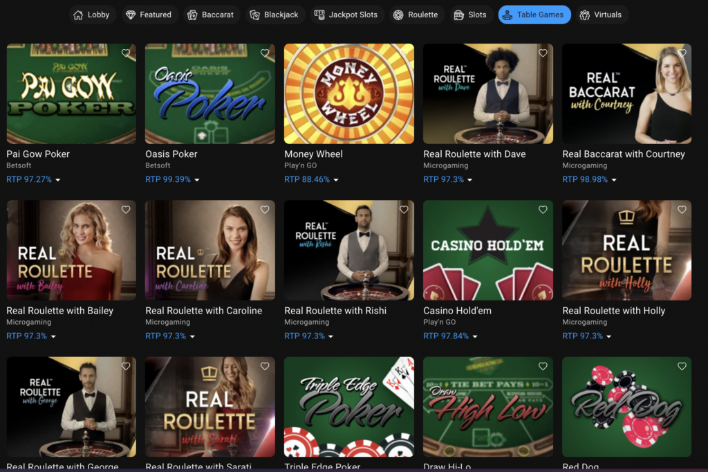Launch Casino Hold'em from its thumbnail
This screenshot has height=472, width=708.
pyautogui.click(x=488, y=250)
